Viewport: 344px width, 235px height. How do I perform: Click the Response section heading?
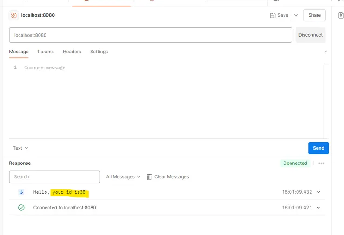click(x=20, y=163)
